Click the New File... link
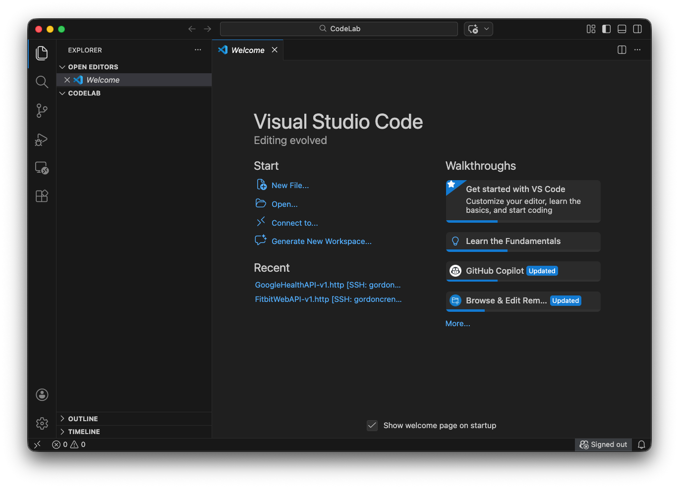The height and width of the screenshot is (488, 679). (x=290, y=185)
